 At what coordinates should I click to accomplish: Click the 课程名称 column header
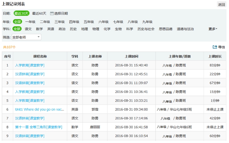point(40,57)
